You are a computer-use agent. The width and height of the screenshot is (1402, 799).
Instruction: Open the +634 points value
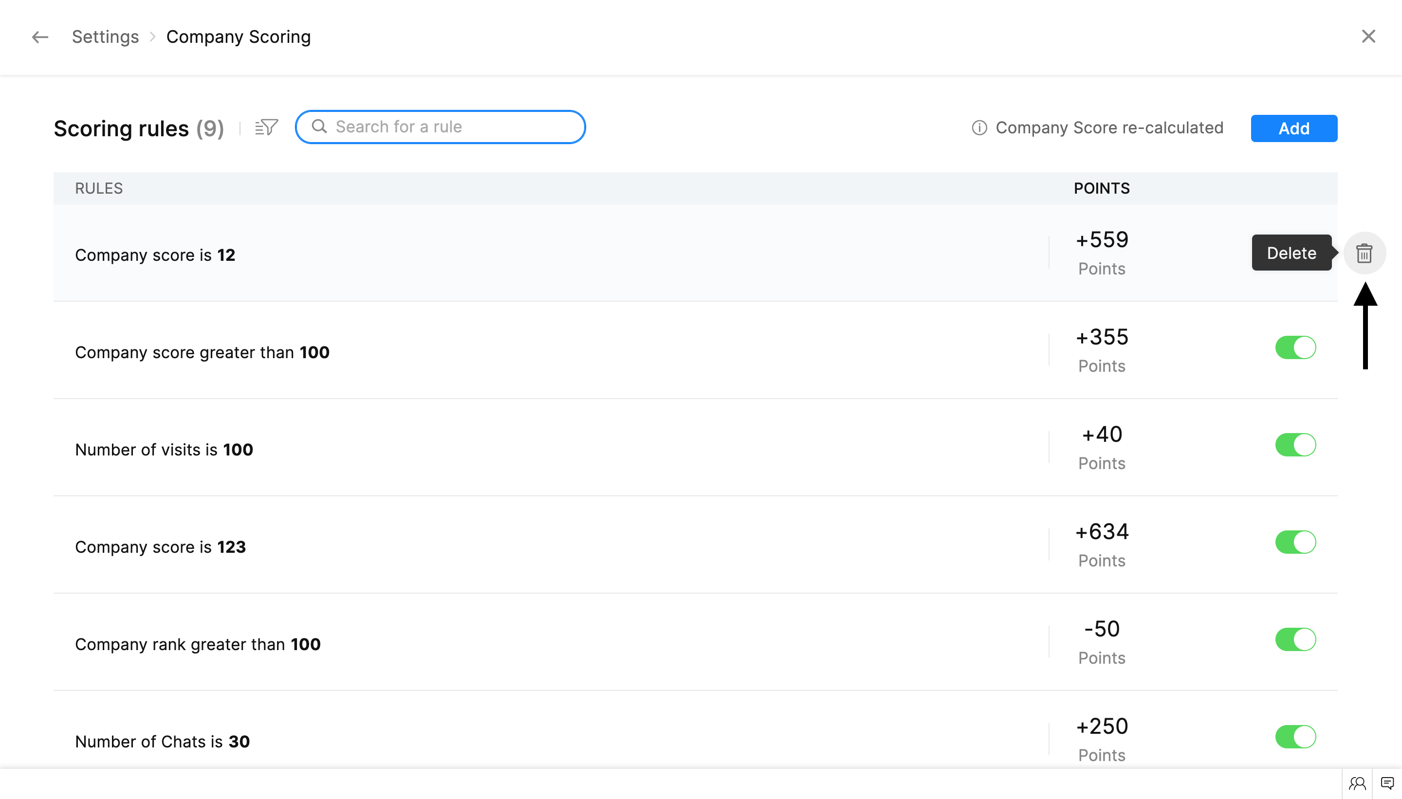(1101, 532)
